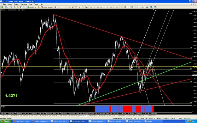Click the green 1.4271 price label
The width and height of the screenshot is (197, 123).
point(11,96)
